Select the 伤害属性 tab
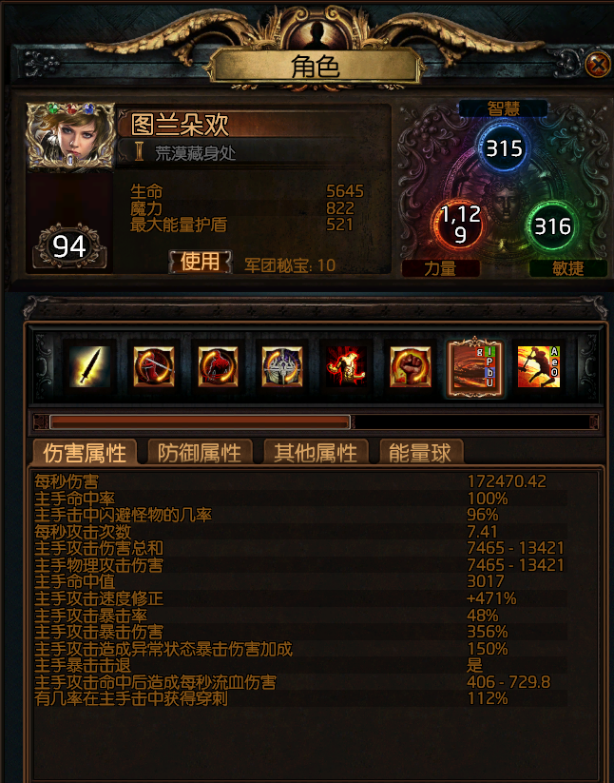Image resolution: width=614 pixels, height=783 pixels. pos(85,453)
